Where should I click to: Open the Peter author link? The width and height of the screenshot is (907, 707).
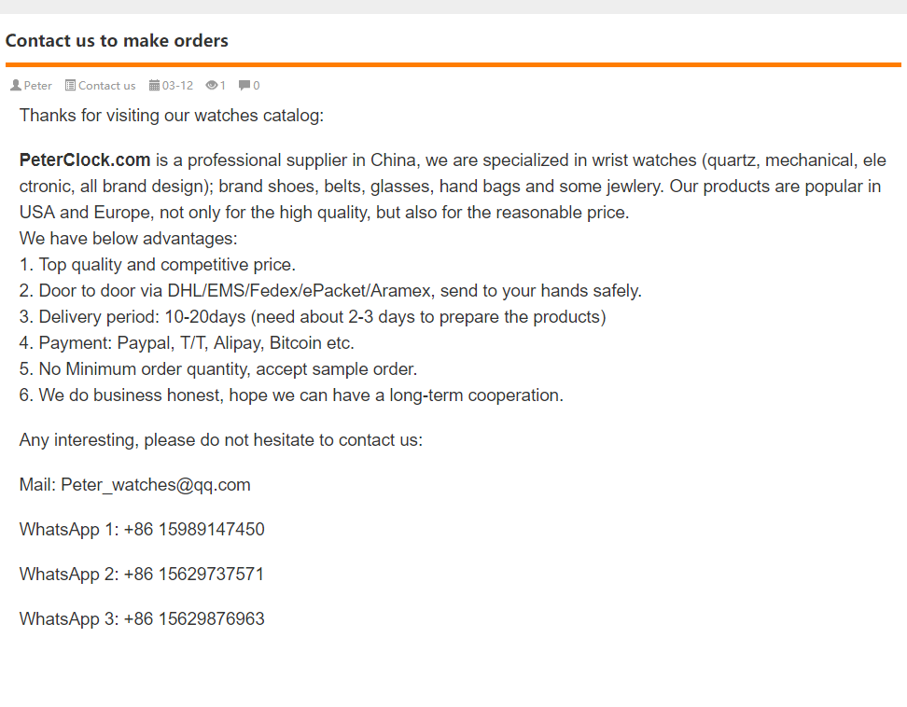pyautogui.click(x=37, y=86)
